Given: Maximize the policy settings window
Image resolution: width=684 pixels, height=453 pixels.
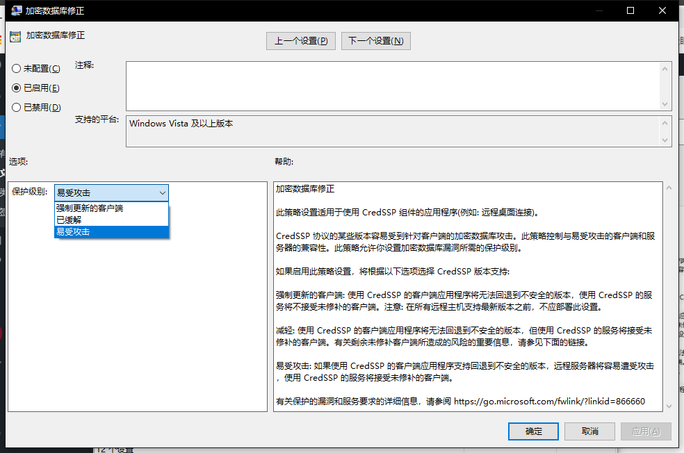Looking at the screenshot, I should coord(630,10).
